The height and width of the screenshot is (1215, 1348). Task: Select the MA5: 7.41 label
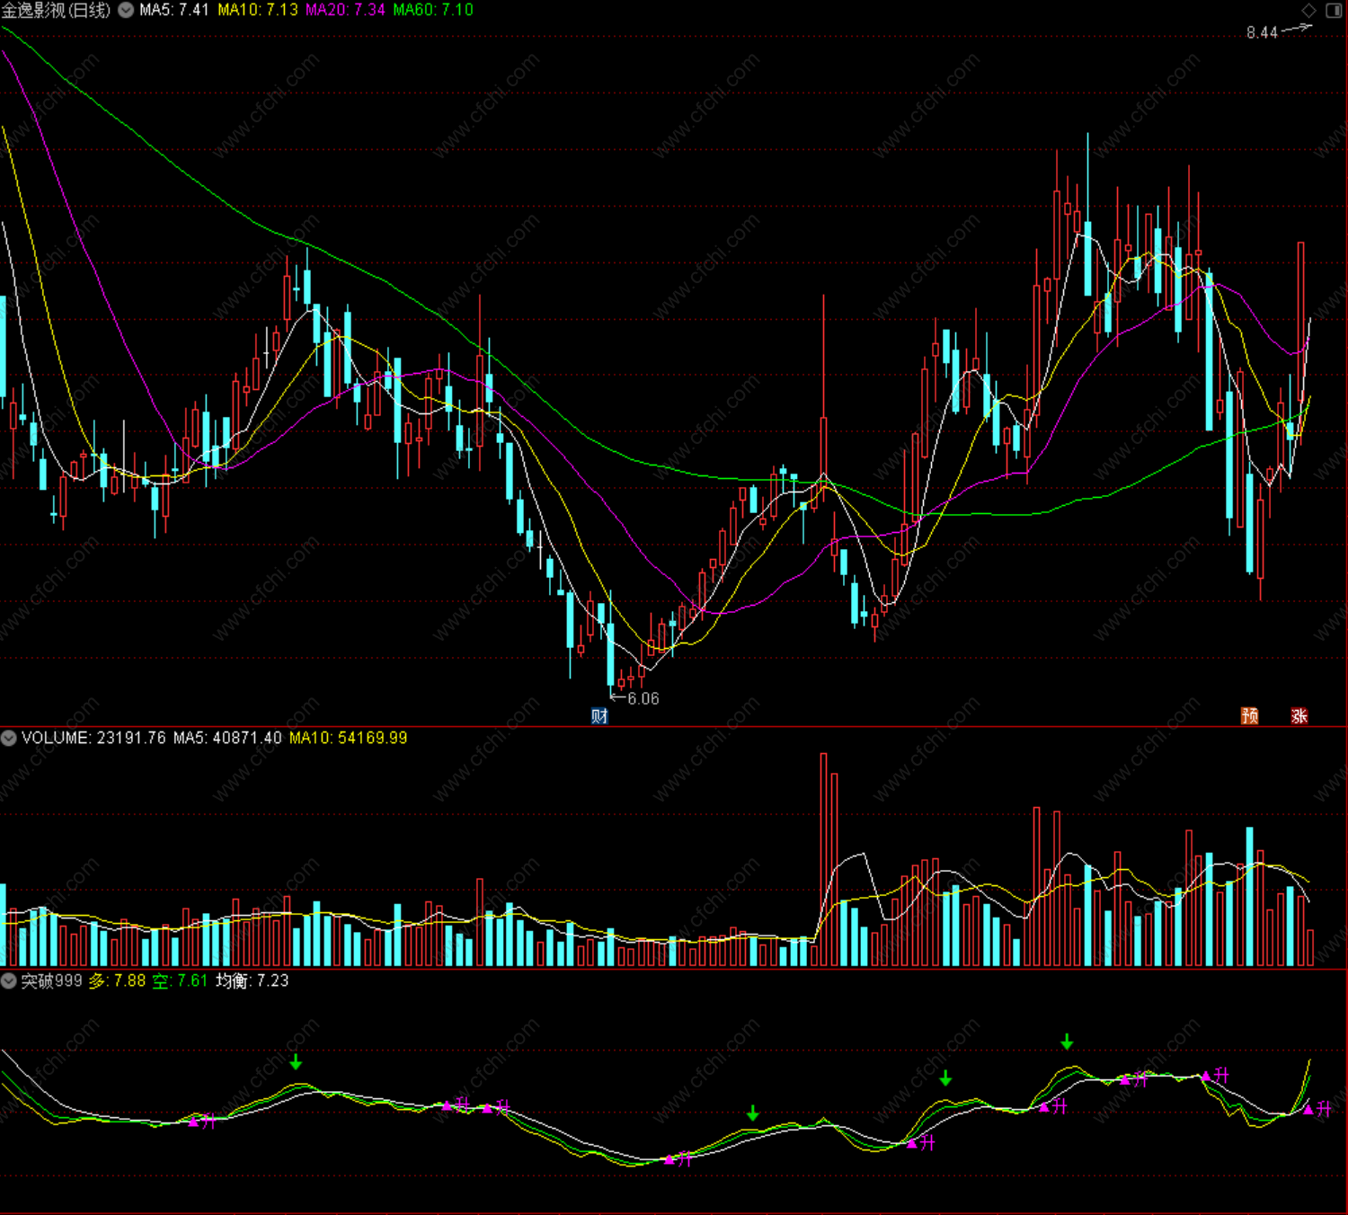173,10
